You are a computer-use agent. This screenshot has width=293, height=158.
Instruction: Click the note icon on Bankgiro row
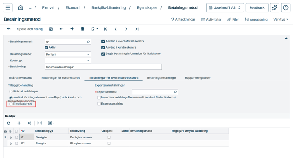point(17,137)
